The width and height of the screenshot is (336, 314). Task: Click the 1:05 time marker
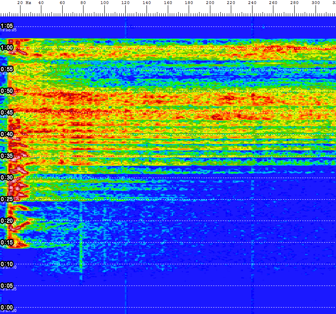coord(7,26)
